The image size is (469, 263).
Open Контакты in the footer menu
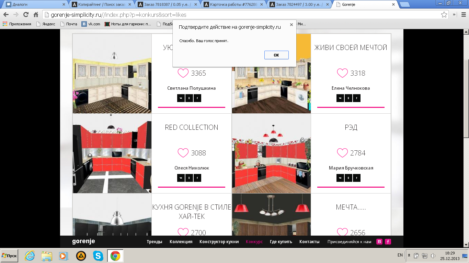tap(309, 241)
